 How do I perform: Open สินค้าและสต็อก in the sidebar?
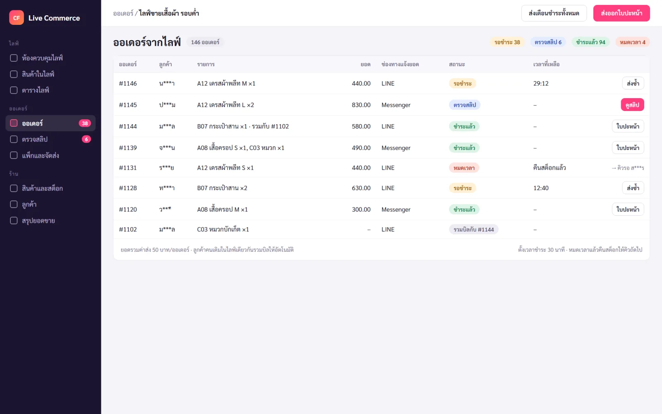pos(50,188)
